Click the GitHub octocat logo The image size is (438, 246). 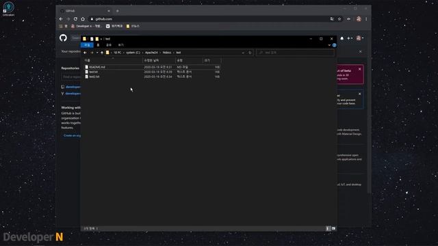click(63, 38)
